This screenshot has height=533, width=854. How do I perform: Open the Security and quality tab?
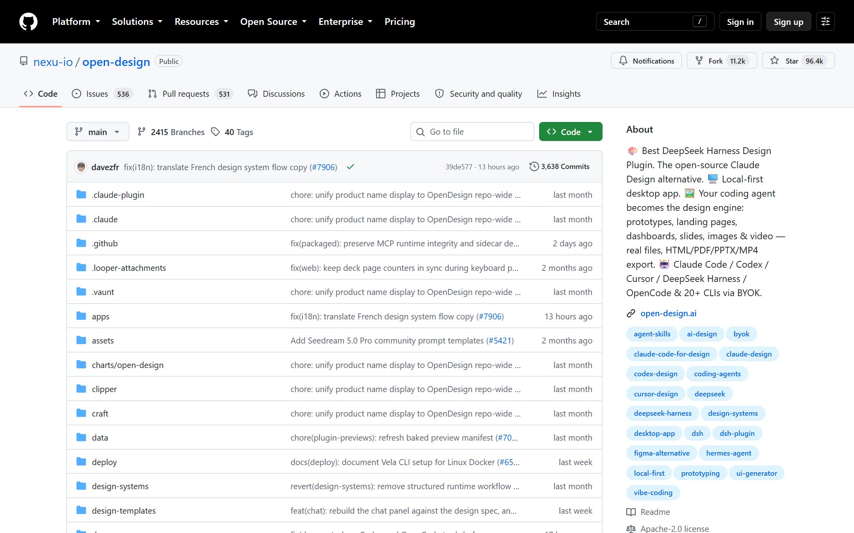coord(478,94)
